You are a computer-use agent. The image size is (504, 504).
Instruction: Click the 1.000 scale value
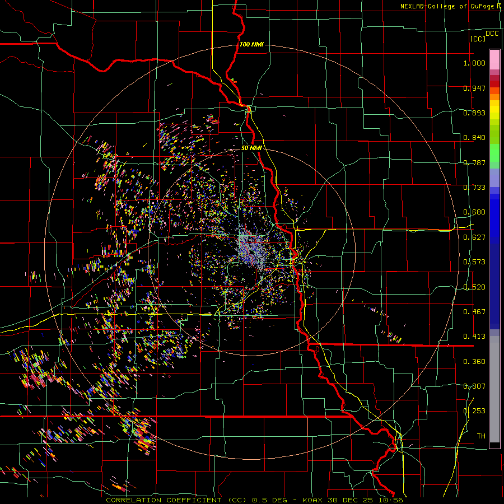tap(474, 63)
